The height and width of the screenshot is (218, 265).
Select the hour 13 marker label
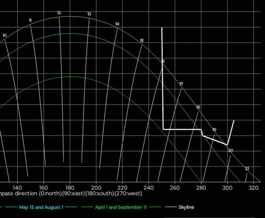[89, 14]
